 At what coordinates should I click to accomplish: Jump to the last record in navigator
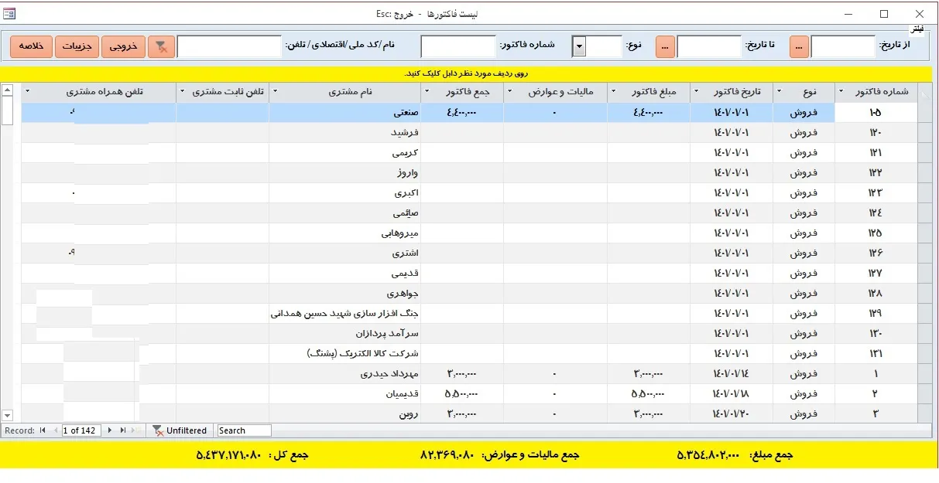[x=123, y=430]
